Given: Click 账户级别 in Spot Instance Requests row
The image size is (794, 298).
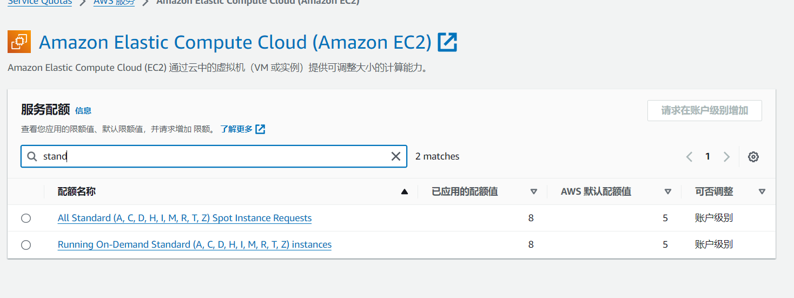Looking at the screenshot, I should [x=714, y=218].
